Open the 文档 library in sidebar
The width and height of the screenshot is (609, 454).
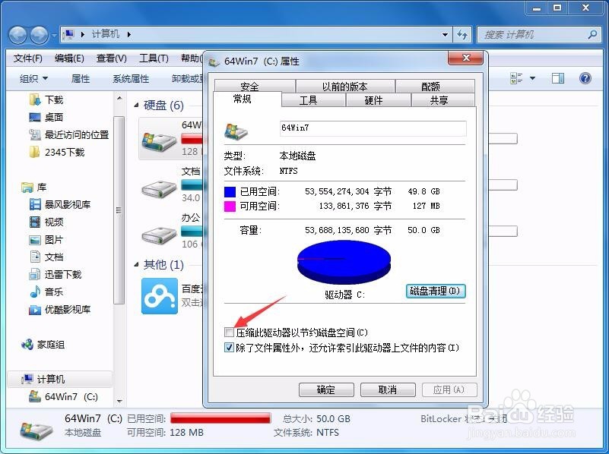tap(46, 257)
